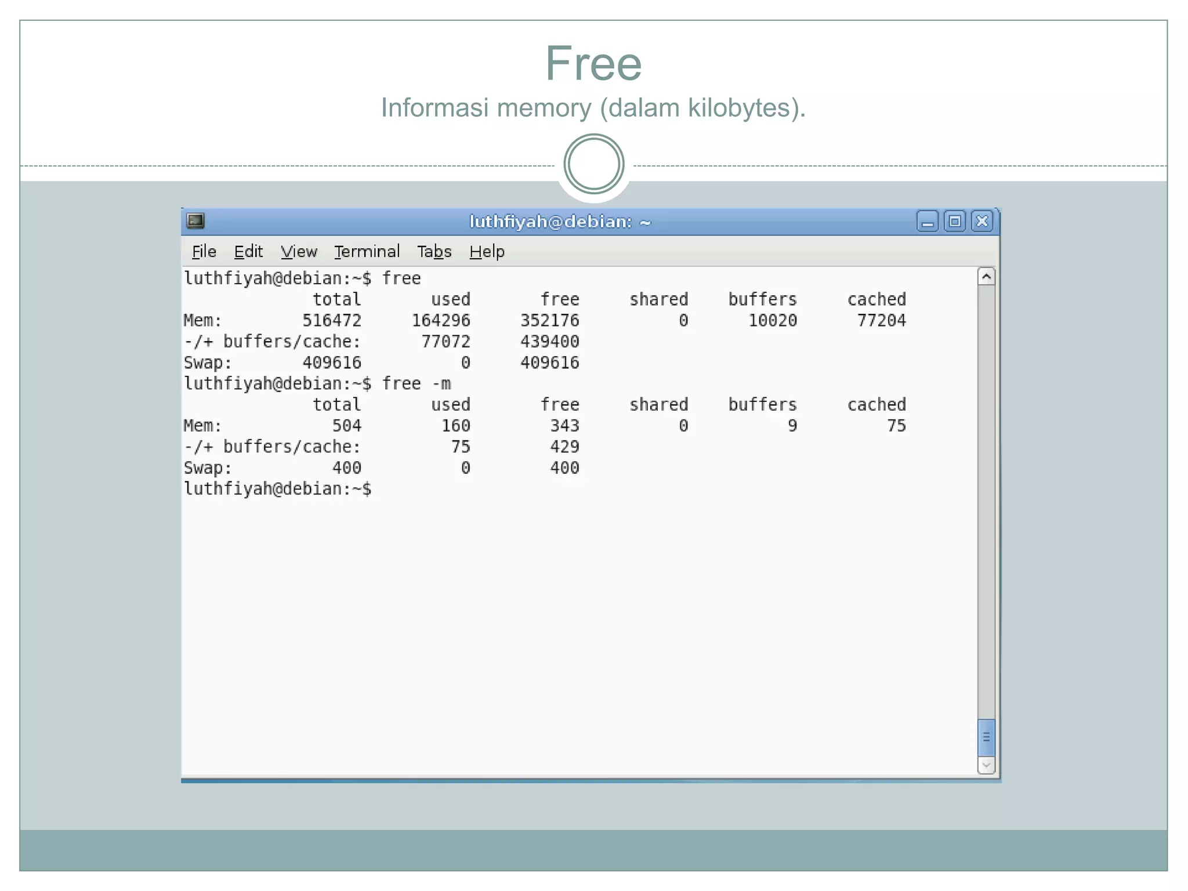The width and height of the screenshot is (1188, 891).
Task: Click the cached value 77204
Action: pos(882,320)
